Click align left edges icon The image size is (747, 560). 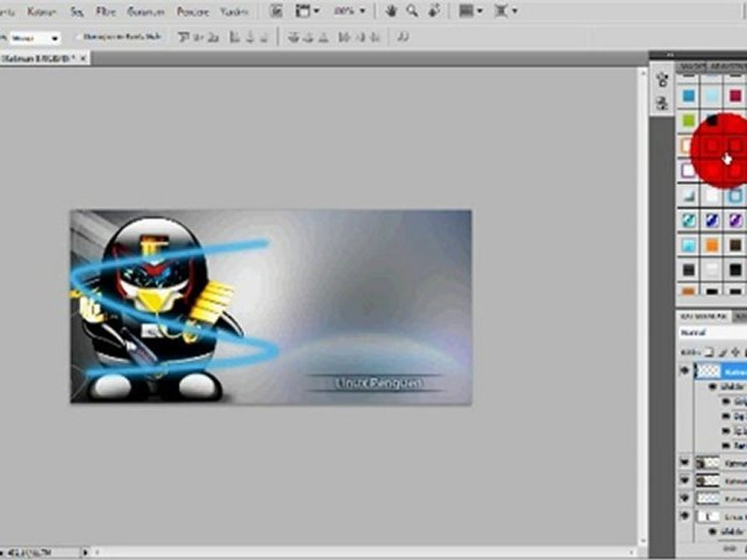pyautogui.click(x=234, y=37)
